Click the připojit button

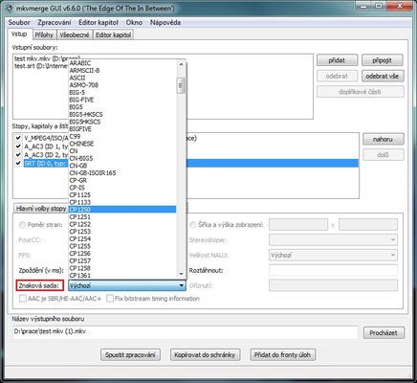pos(383,60)
